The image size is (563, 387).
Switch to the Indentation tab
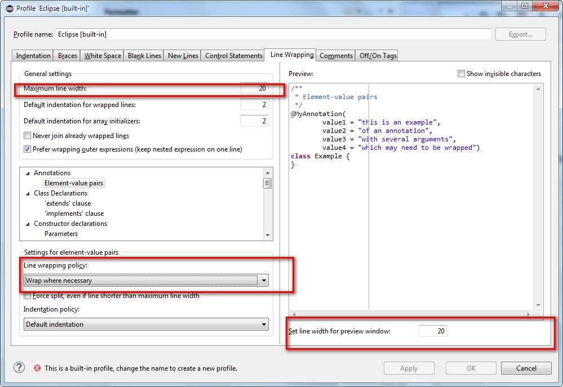(x=33, y=56)
